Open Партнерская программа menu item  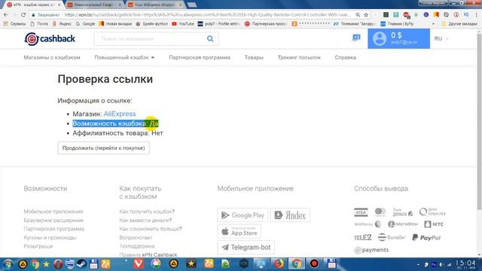pyautogui.click(x=200, y=57)
